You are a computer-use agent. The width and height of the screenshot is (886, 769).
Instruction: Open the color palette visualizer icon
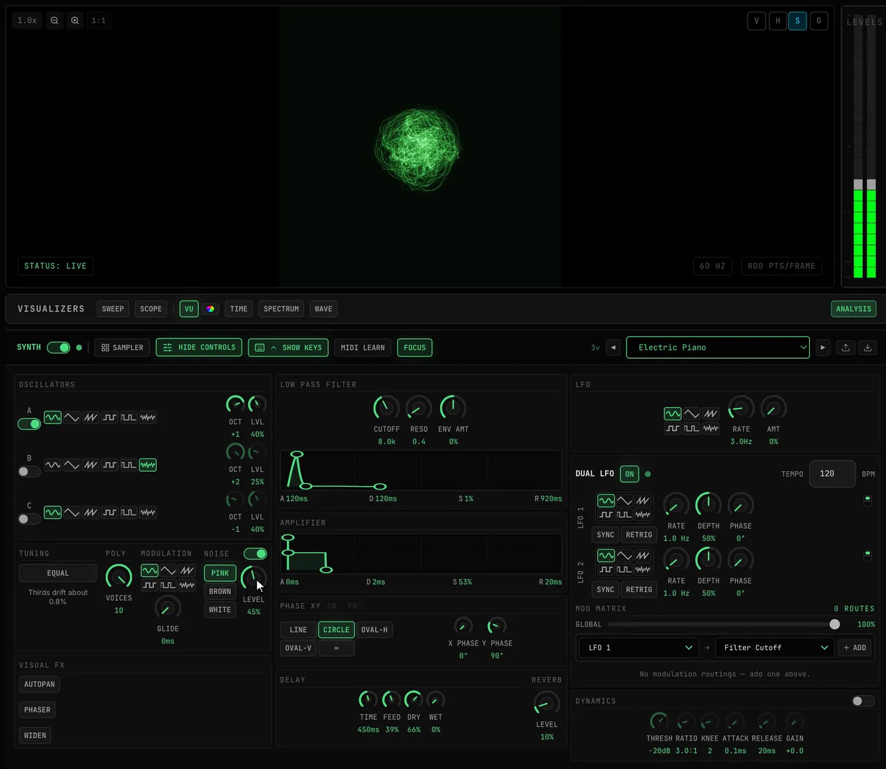[210, 309]
